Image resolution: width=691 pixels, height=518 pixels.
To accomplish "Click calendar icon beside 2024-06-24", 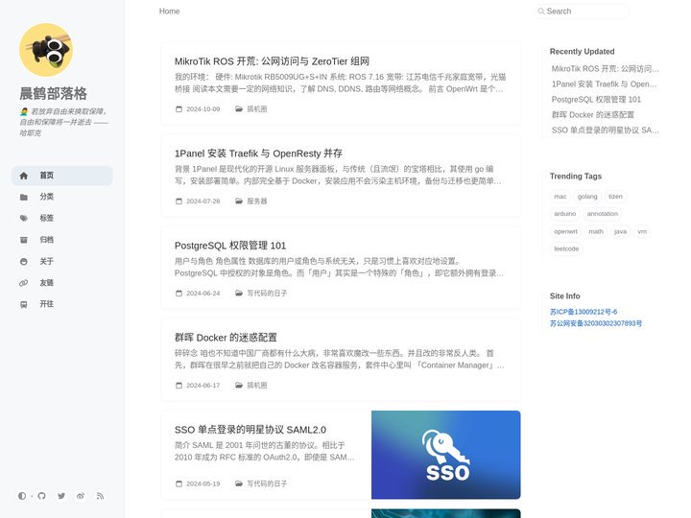I will pos(179,293).
